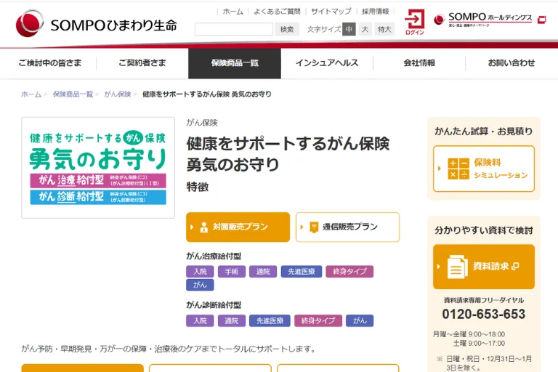Select the 通信販売プラン button
This screenshot has width=558, height=372.
(347, 227)
